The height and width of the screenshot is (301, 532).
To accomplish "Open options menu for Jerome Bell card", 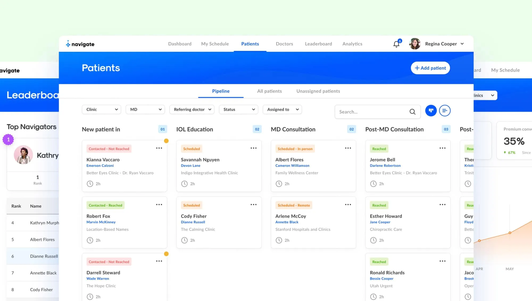I will pyautogui.click(x=442, y=148).
